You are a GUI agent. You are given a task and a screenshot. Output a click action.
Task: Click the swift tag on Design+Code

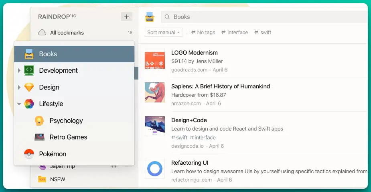[x=179, y=137]
